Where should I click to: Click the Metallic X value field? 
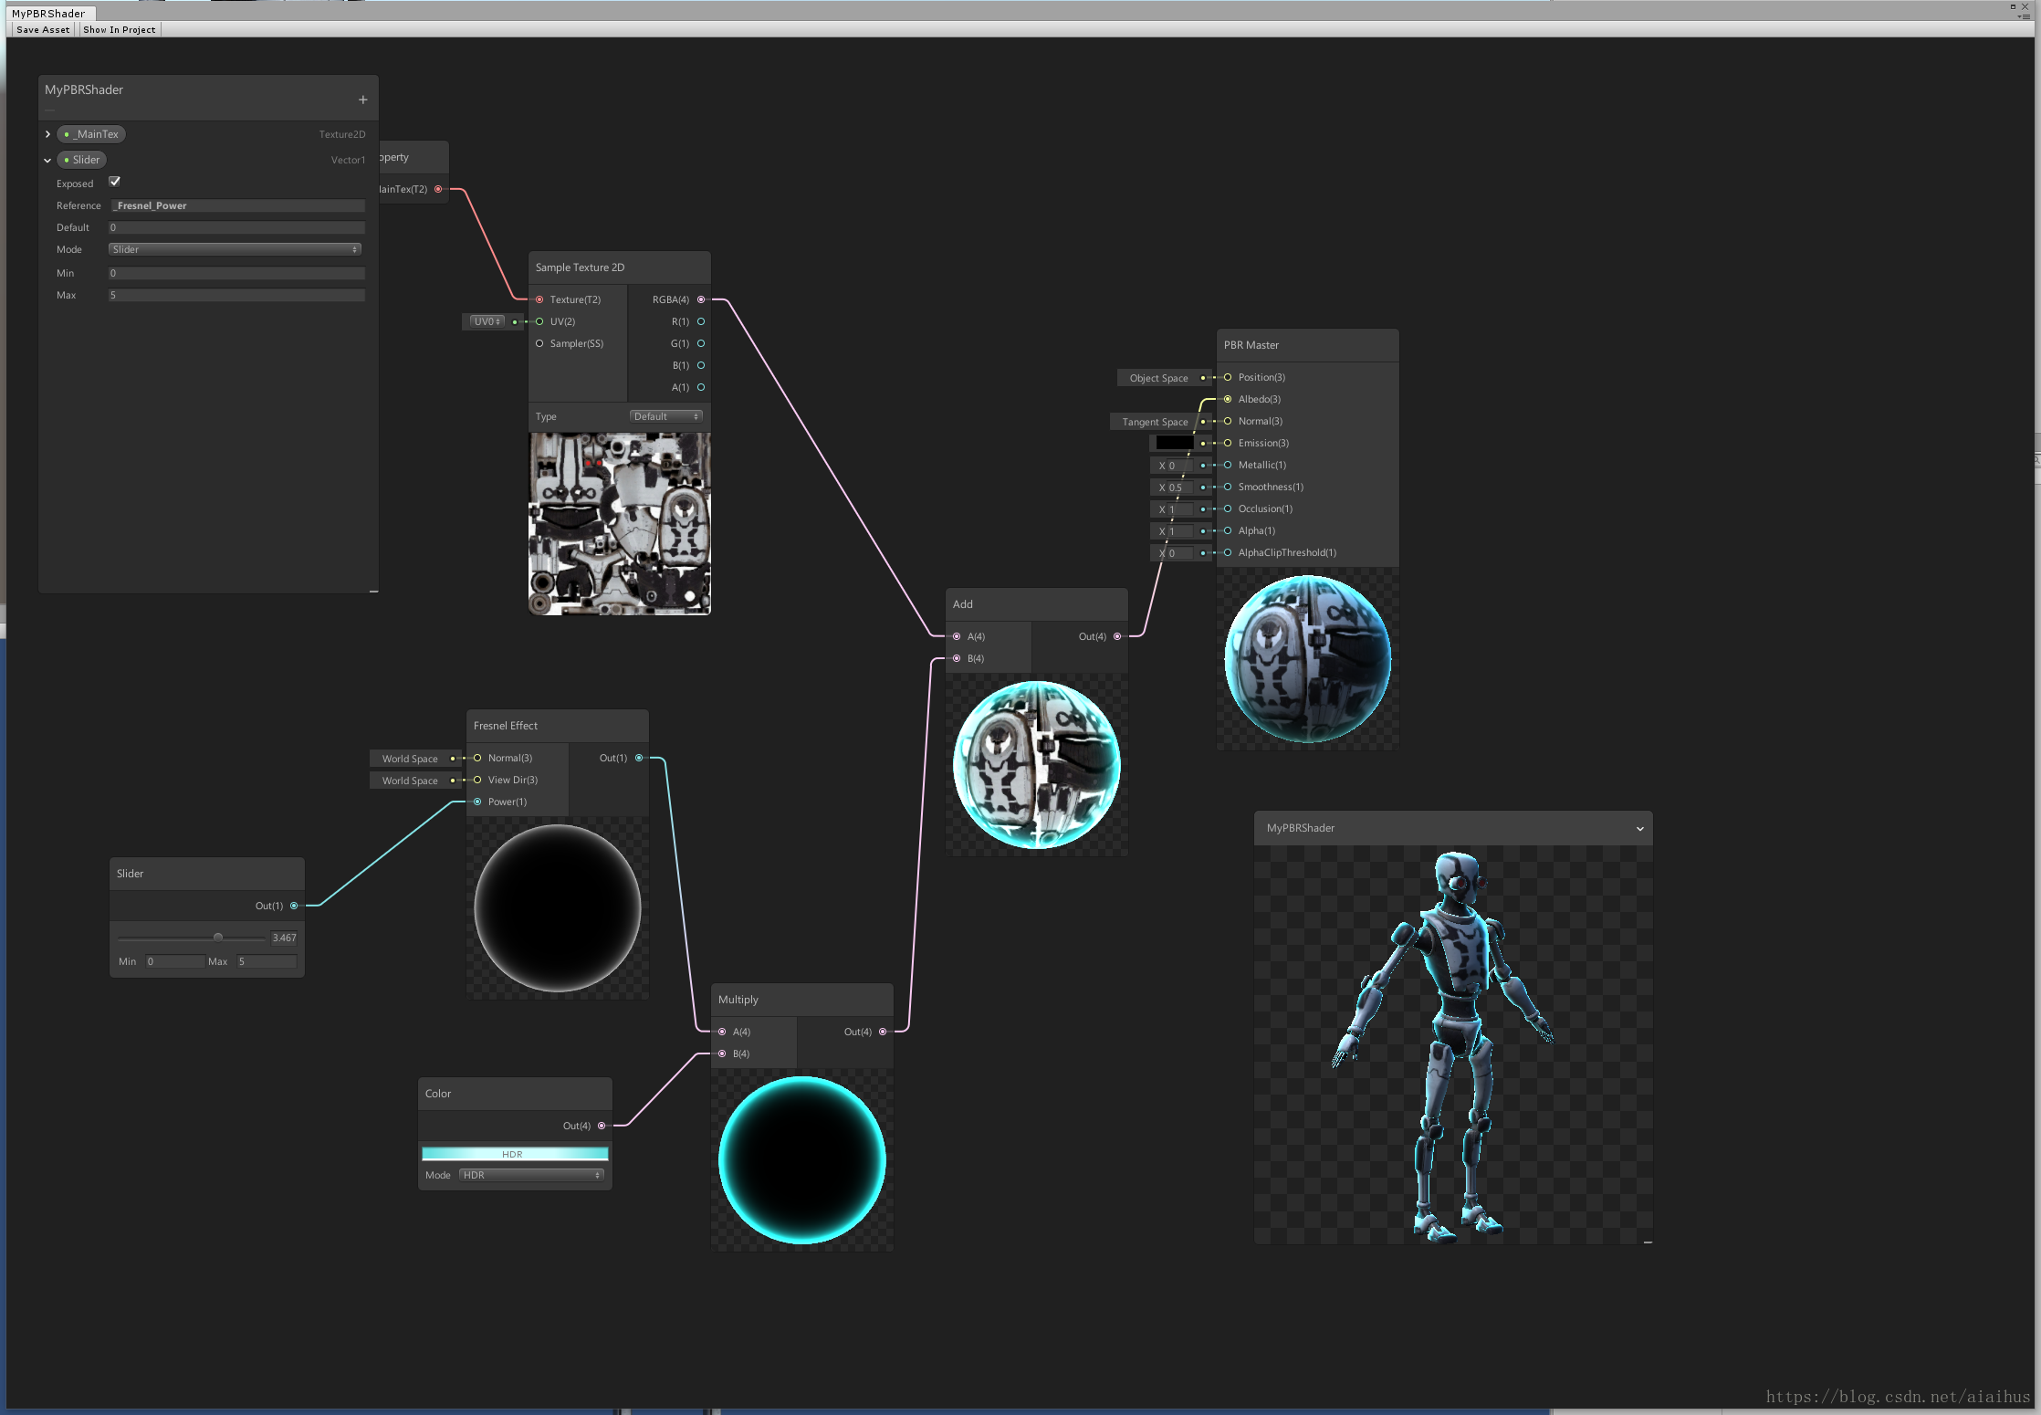pos(1180,466)
